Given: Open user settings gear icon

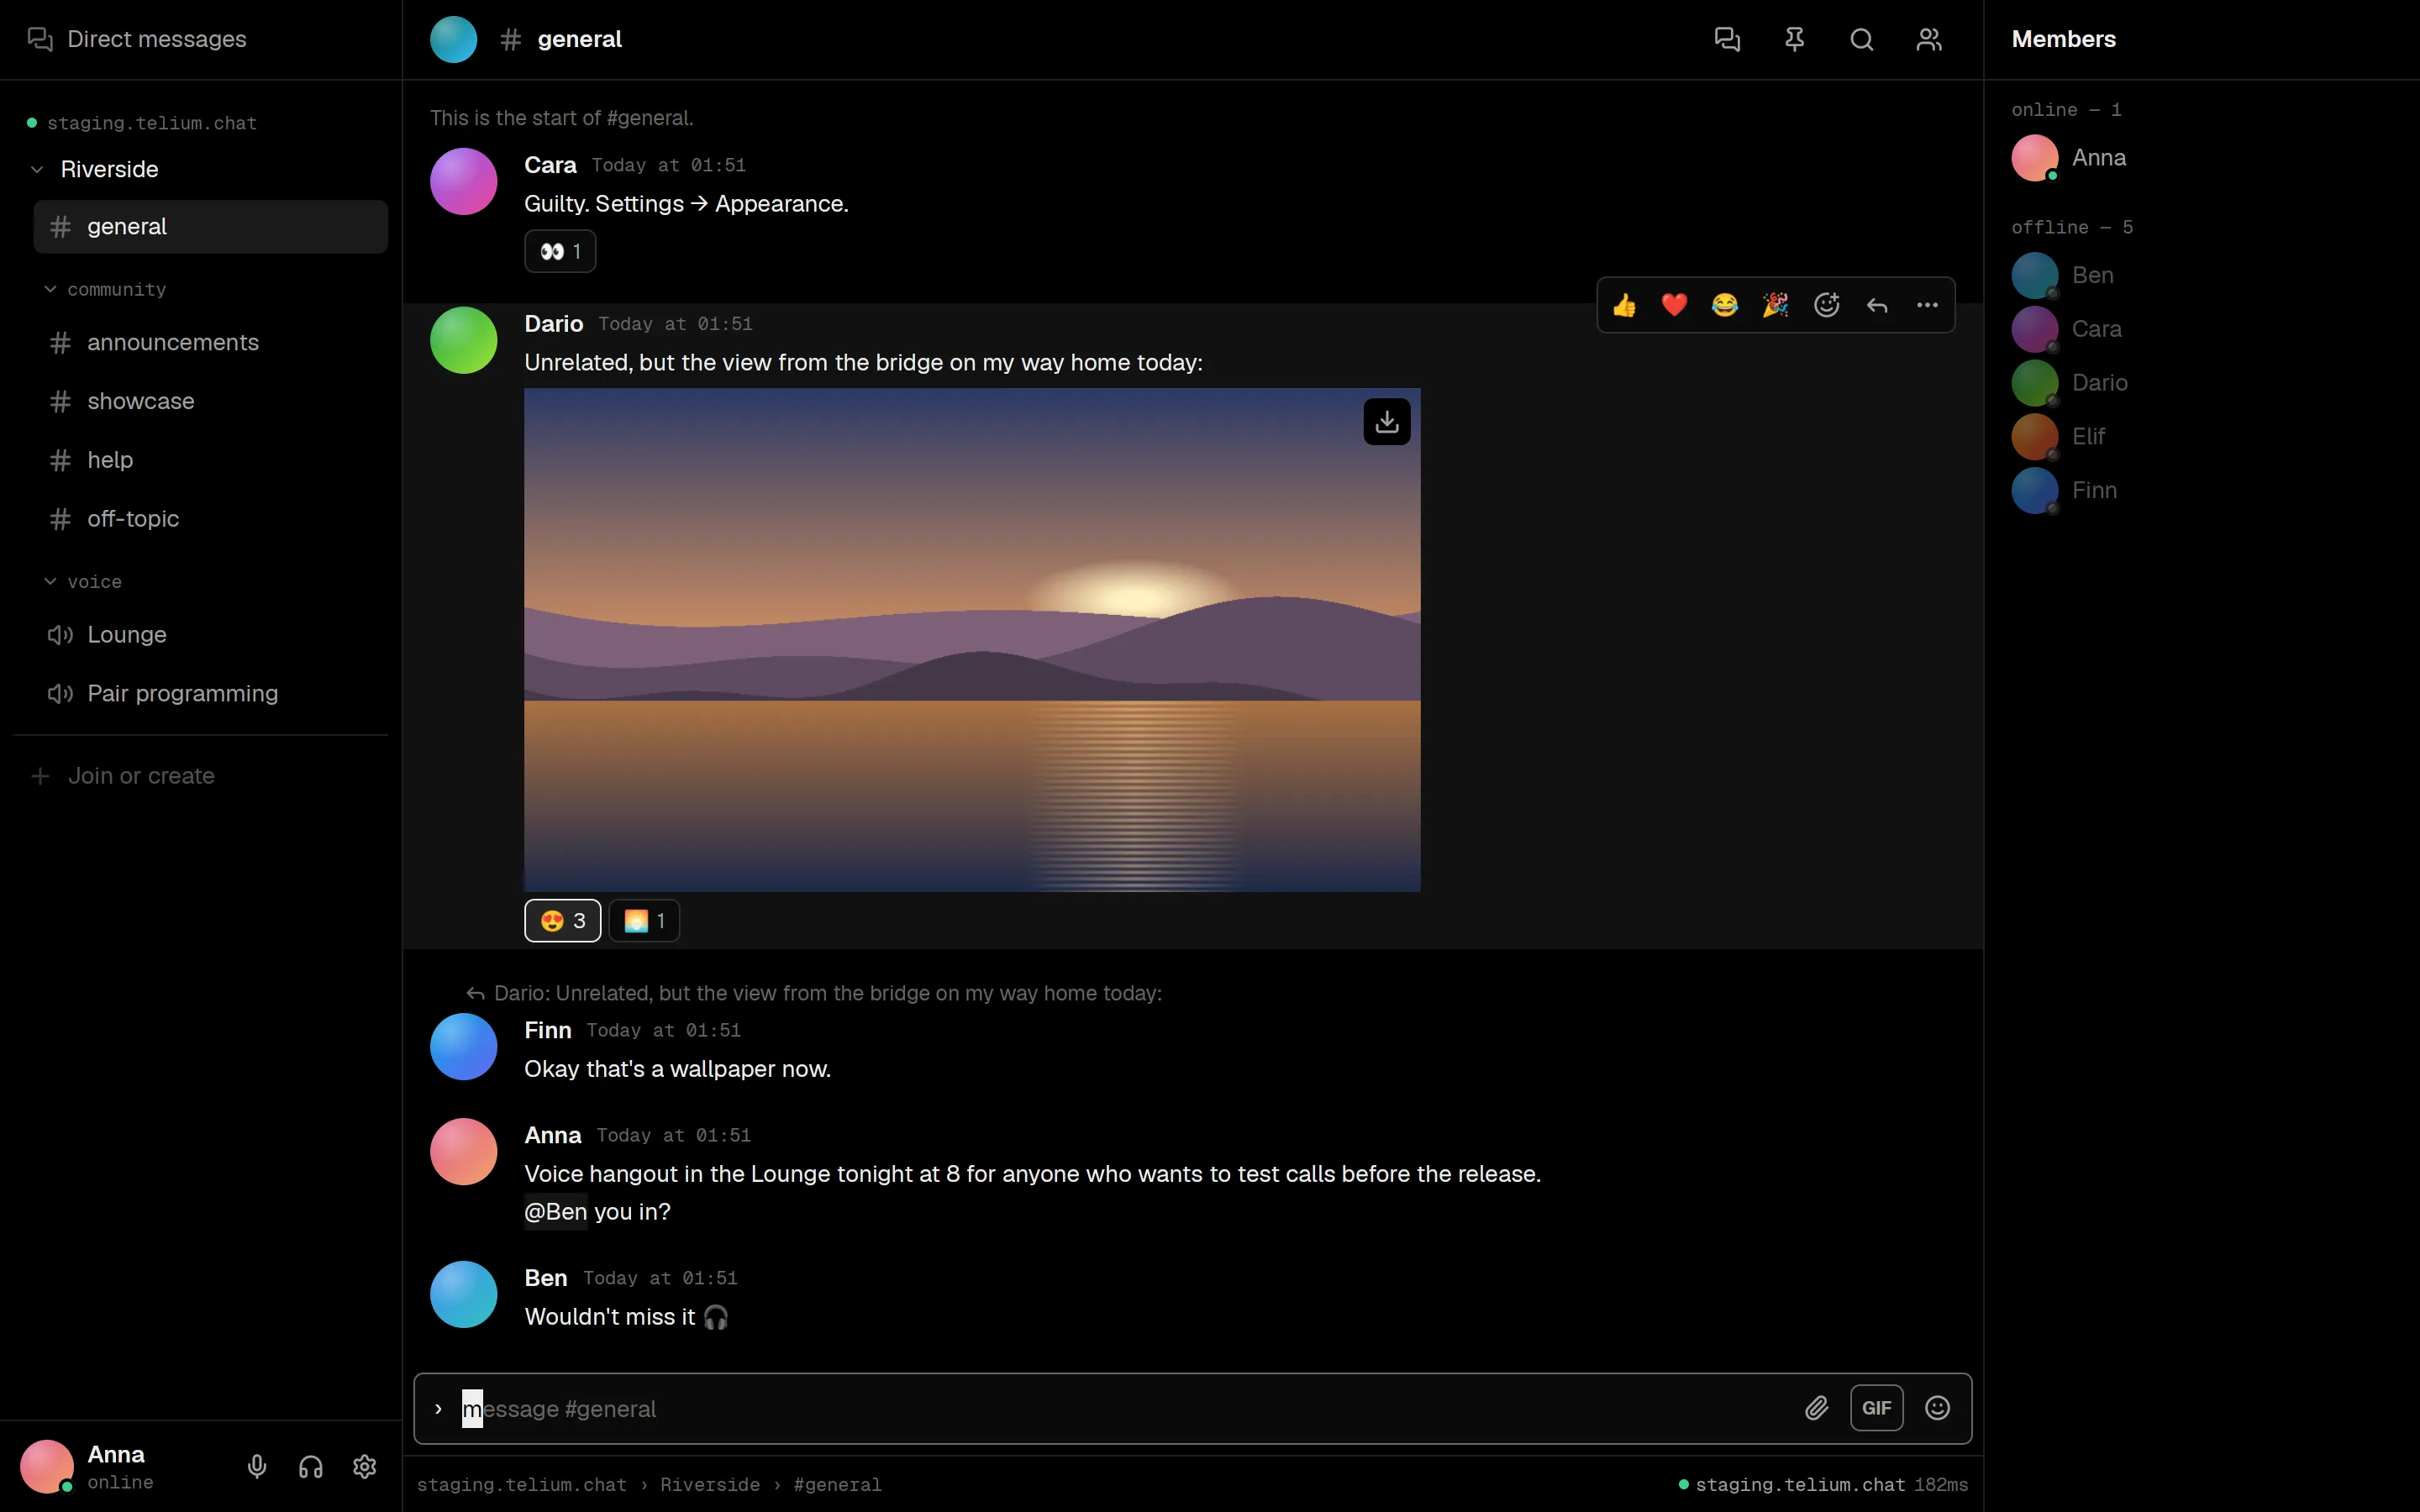Looking at the screenshot, I should click(365, 1466).
